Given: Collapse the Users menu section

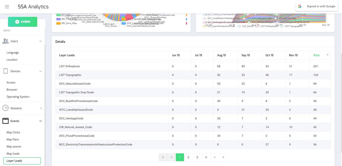Looking at the screenshot, I should pyautogui.click(x=40, y=41).
